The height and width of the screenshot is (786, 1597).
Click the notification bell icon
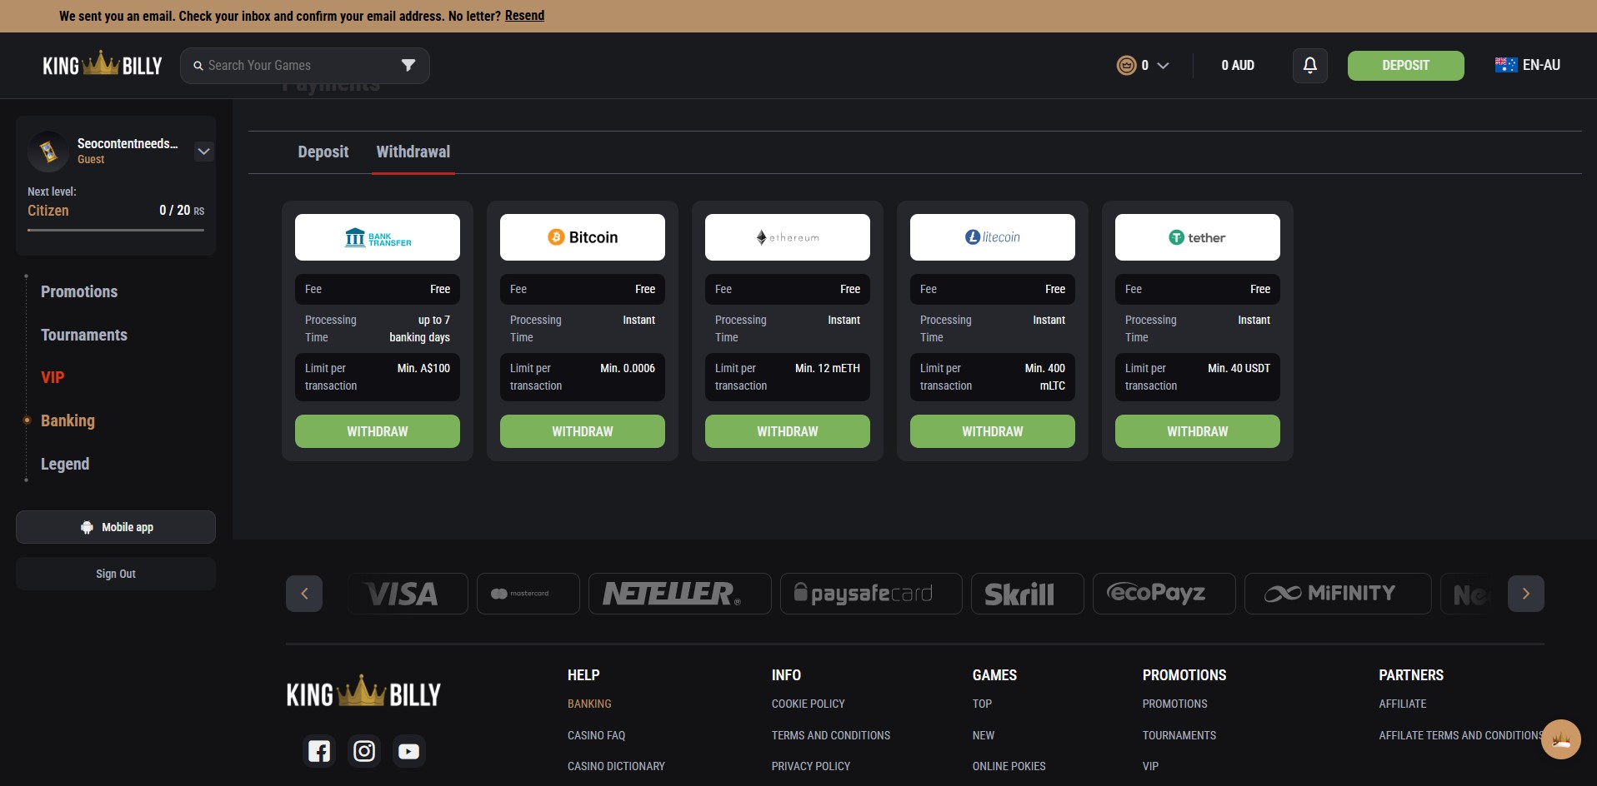(x=1310, y=65)
